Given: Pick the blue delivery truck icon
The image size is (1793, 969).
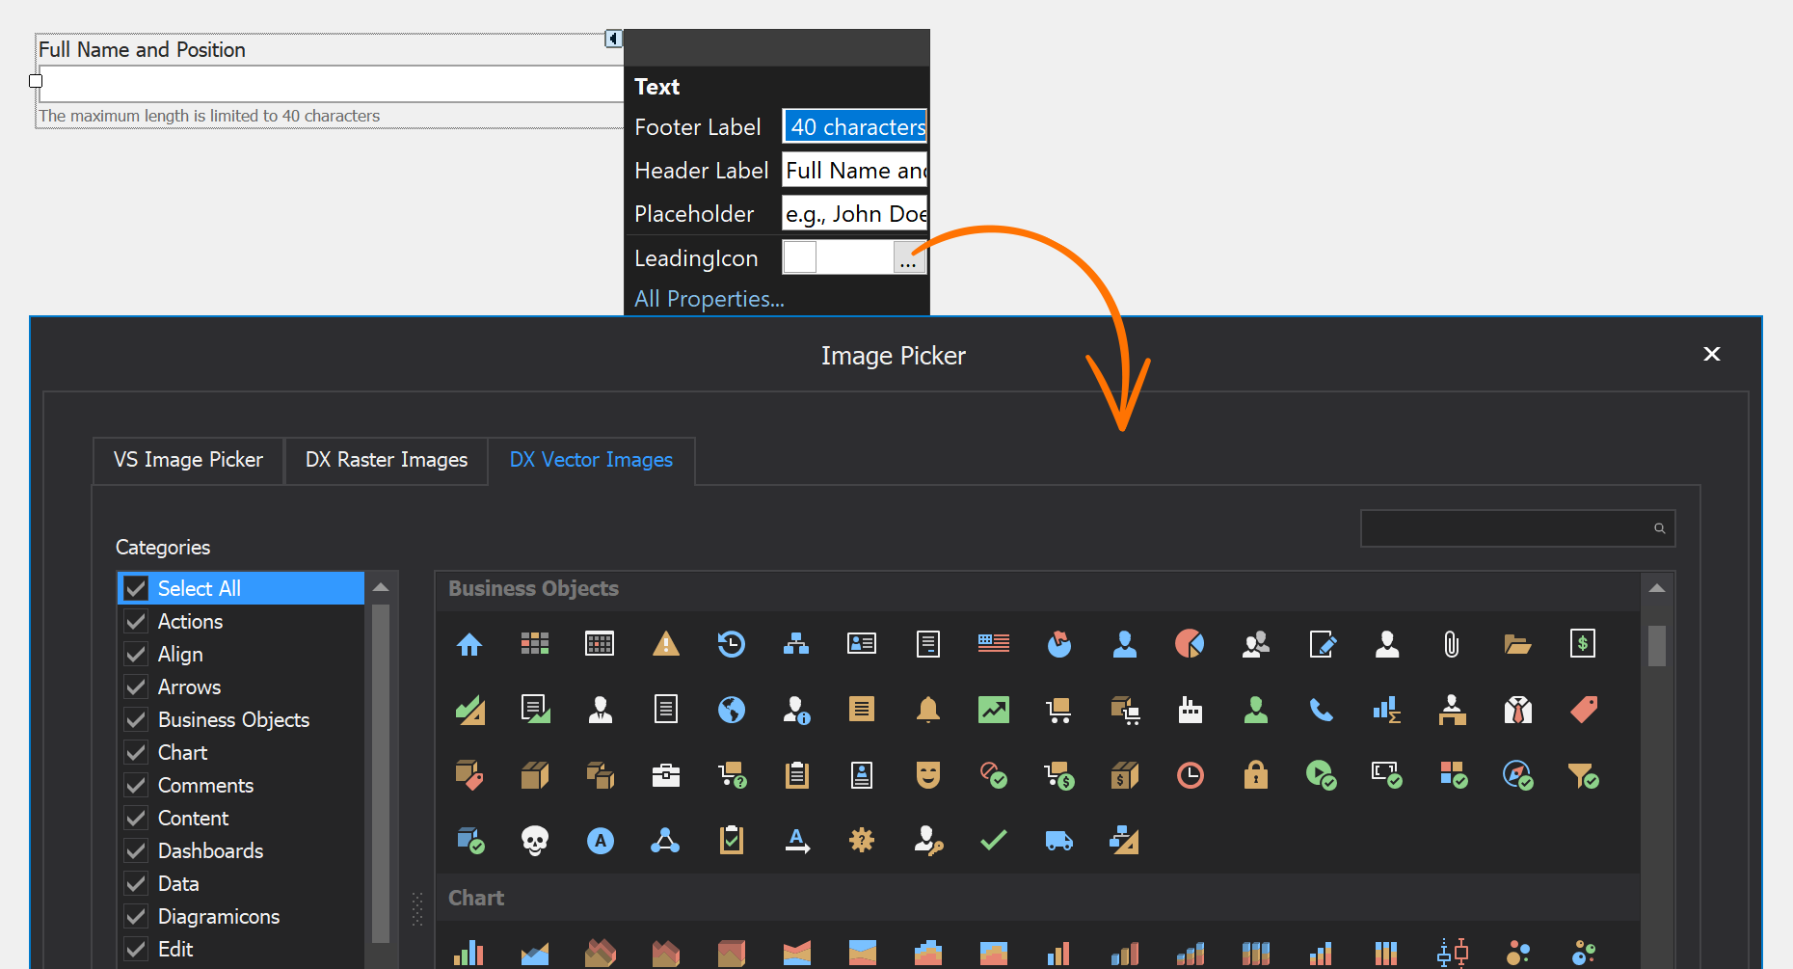Looking at the screenshot, I should [1058, 841].
